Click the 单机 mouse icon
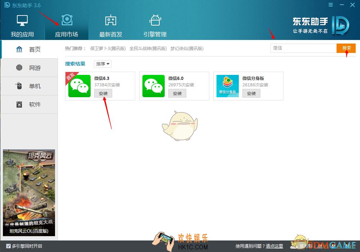The image size is (360, 252). tap(19, 86)
